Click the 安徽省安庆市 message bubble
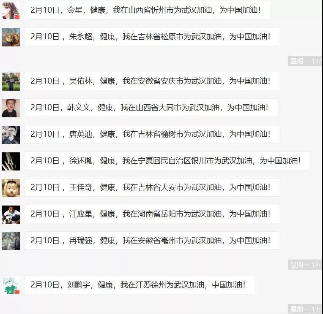The image size is (323, 314). click(x=152, y=81)
